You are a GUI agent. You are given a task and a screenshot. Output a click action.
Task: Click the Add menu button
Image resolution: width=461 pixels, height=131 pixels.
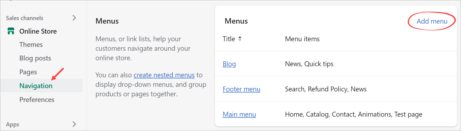(432, 21)
